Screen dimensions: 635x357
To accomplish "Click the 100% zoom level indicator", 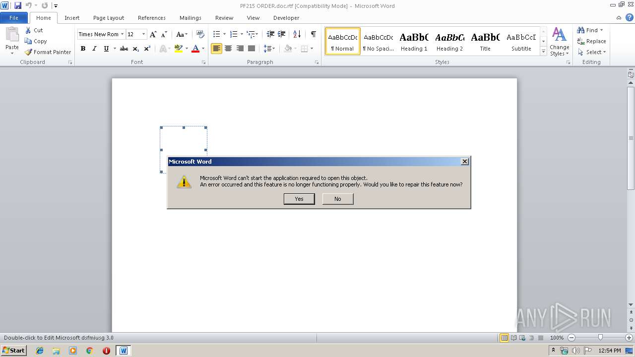I will click(557, 338).
